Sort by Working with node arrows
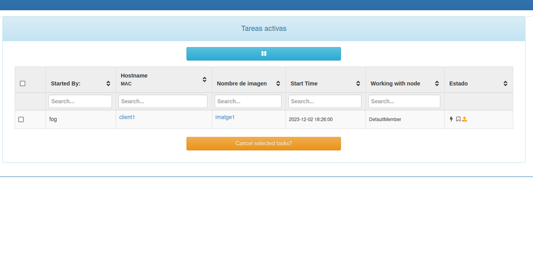 (437, 83)
